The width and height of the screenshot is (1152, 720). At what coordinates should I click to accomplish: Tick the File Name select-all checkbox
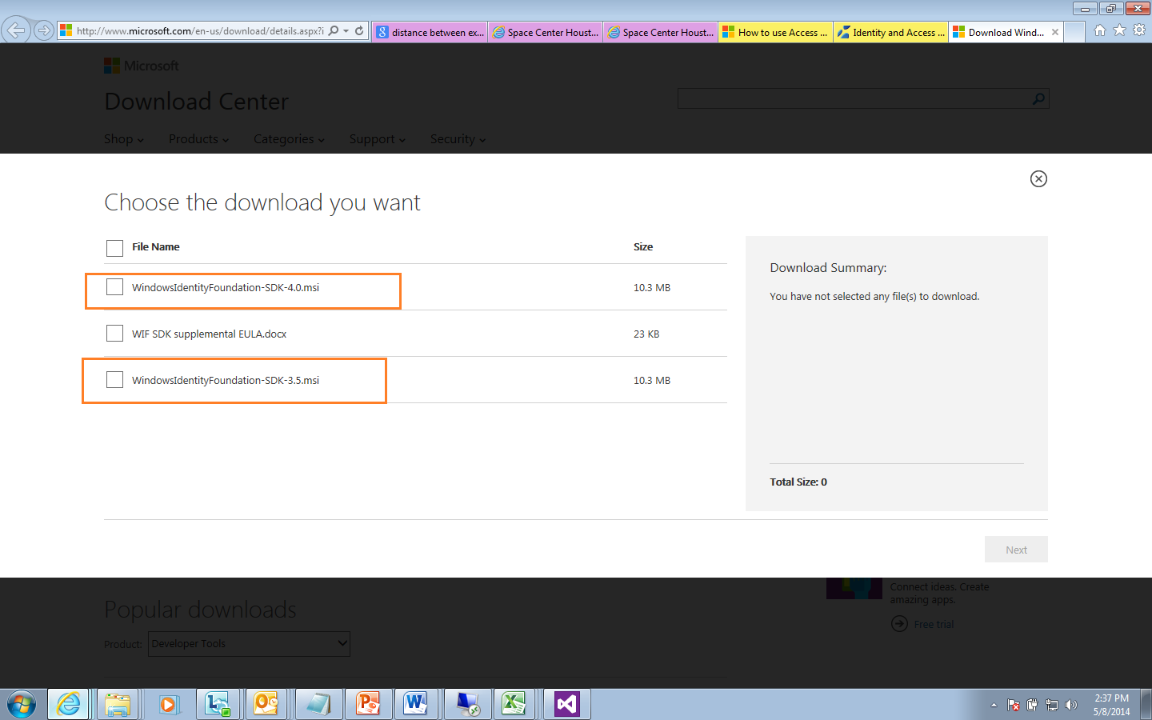pyautogui.click(x=114, y=248)
